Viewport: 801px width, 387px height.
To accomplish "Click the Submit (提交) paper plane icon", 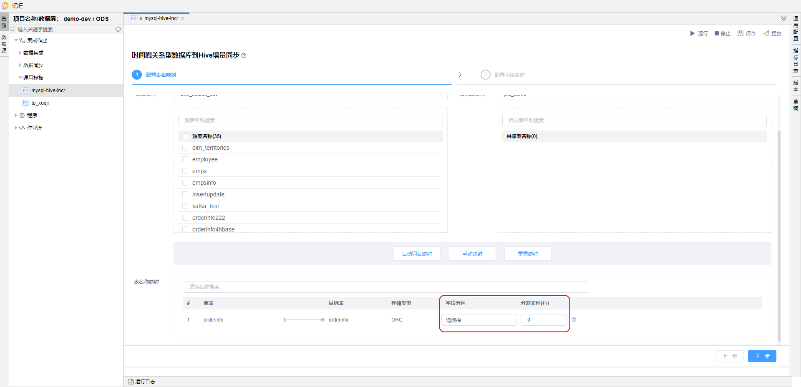I will [x=766, y=33].
